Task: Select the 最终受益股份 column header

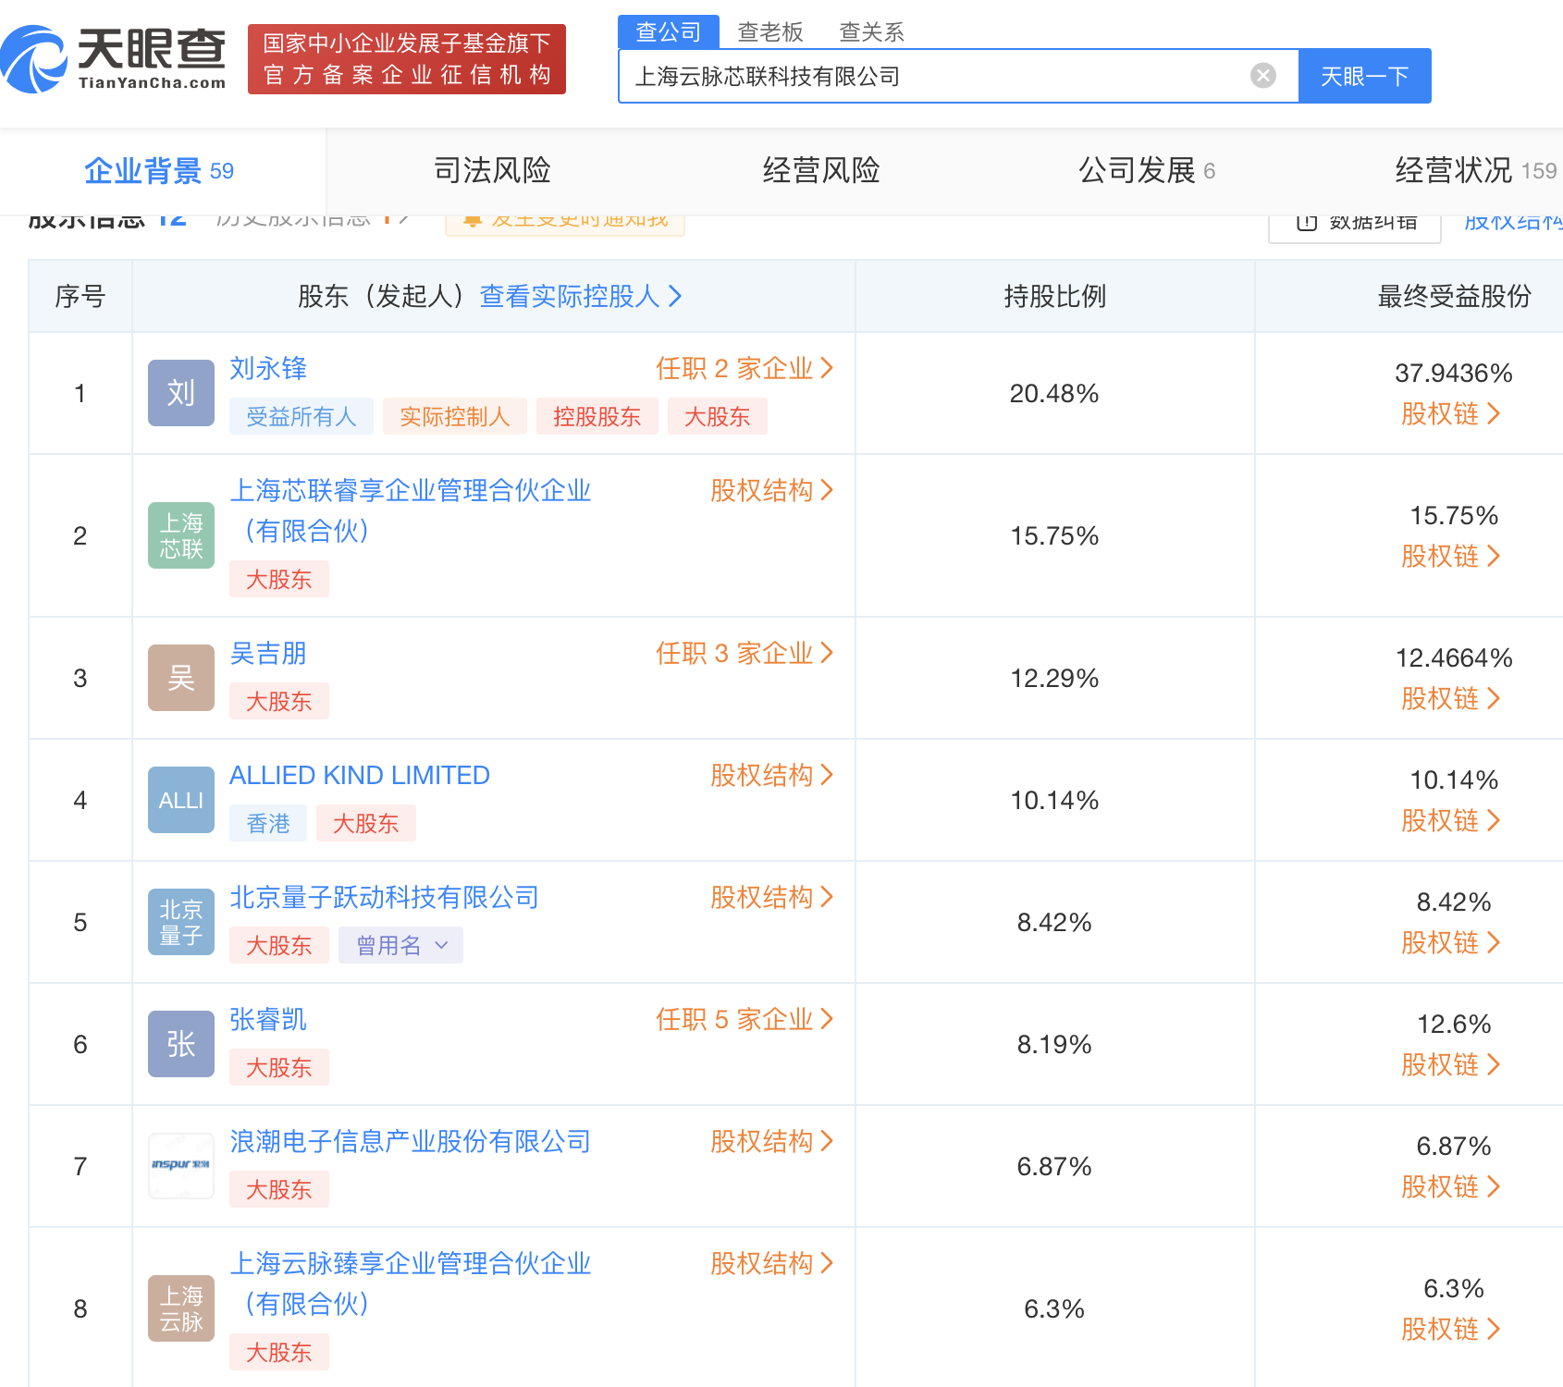Action: (1454, 296)
